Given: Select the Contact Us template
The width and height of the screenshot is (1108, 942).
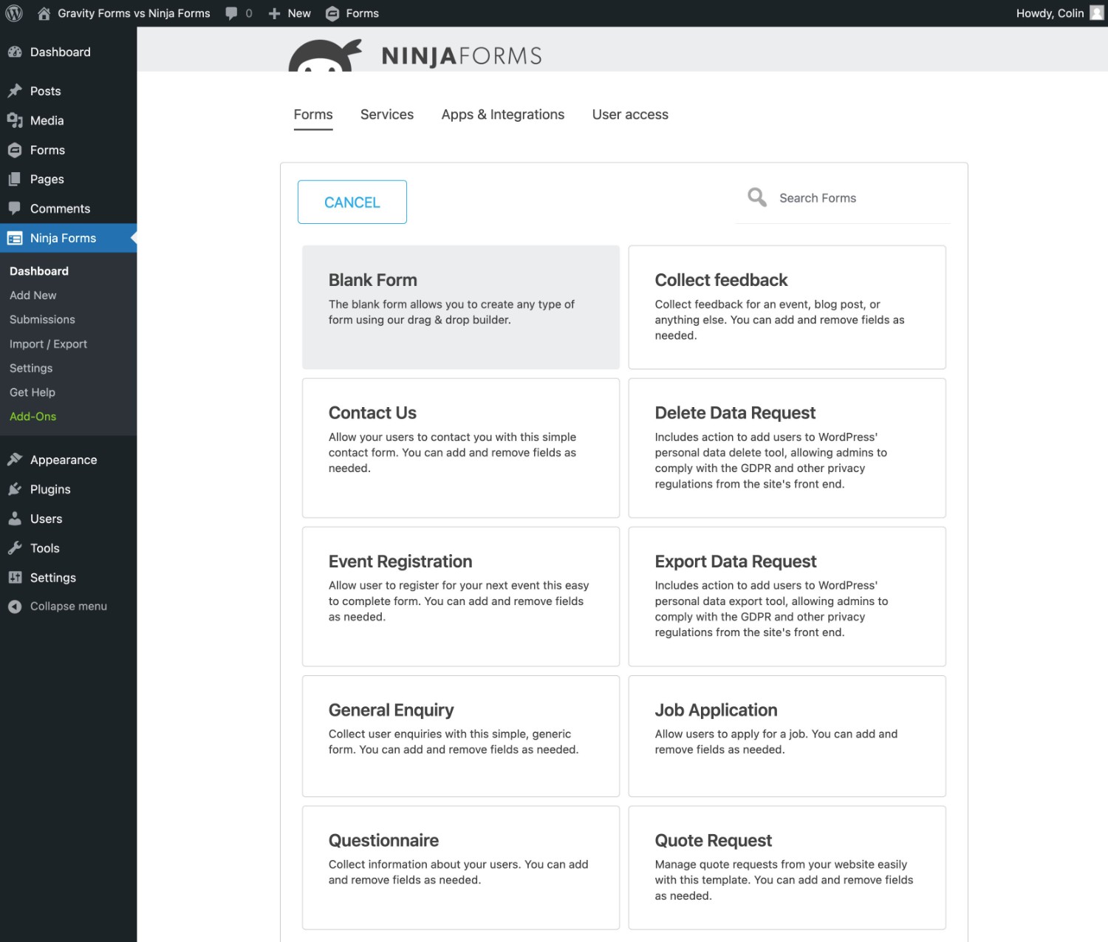Looking at the screenshot, I should tap(461, 448).
